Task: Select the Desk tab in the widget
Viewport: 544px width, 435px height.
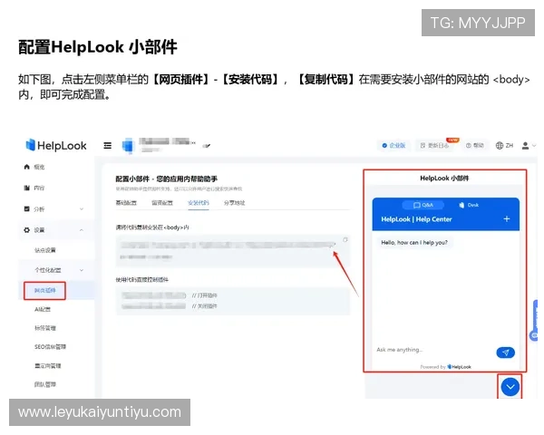Action: pos(469,205)
